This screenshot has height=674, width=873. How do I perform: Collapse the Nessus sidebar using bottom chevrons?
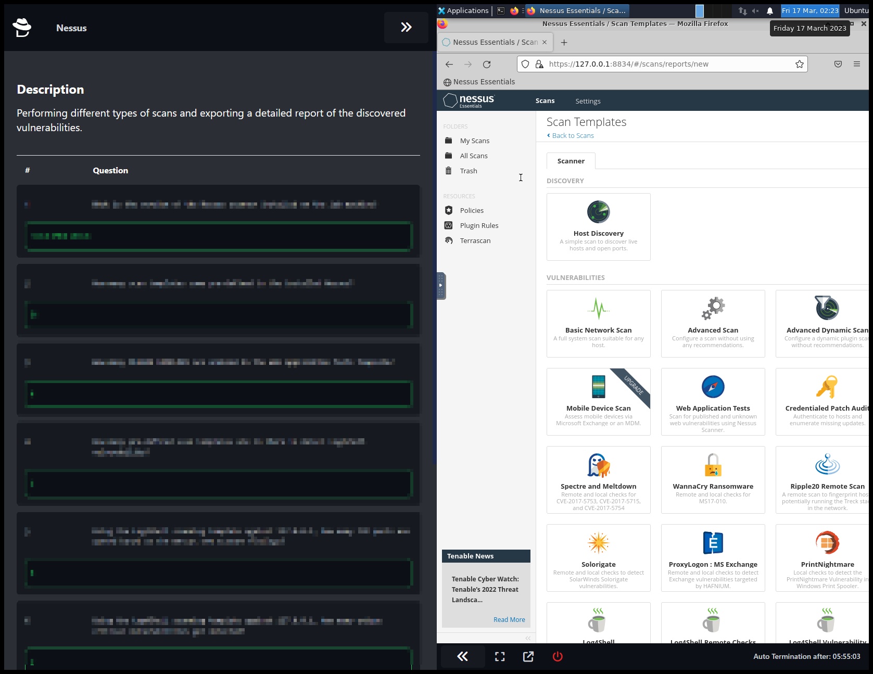click(x=528, y=638)
